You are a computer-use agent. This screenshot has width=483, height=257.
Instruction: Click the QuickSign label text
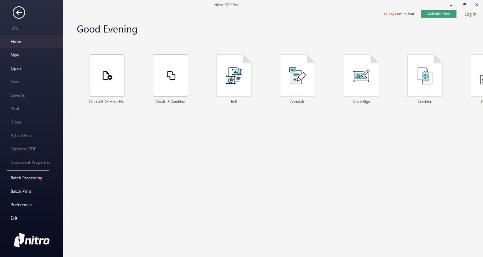pyautogui.click(x=361, y=102)
